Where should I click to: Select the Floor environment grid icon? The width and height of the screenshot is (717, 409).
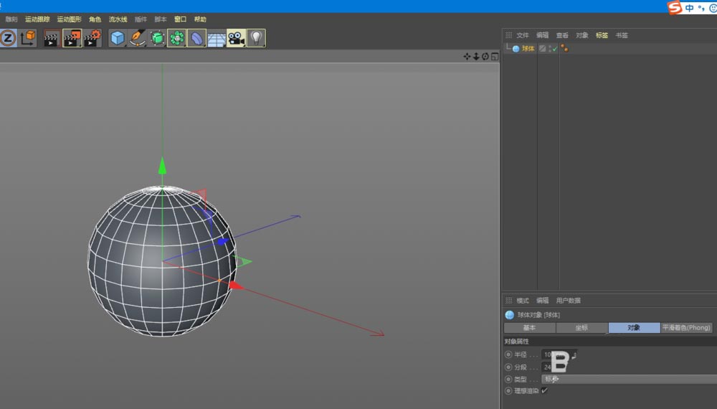click(217, 38)
